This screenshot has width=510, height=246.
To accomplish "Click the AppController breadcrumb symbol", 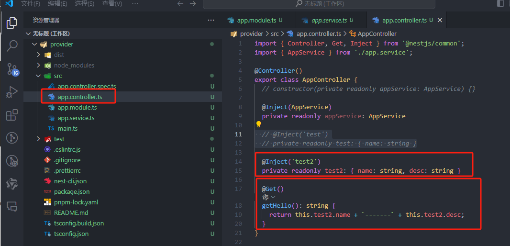I will click(x=377, y=34).
